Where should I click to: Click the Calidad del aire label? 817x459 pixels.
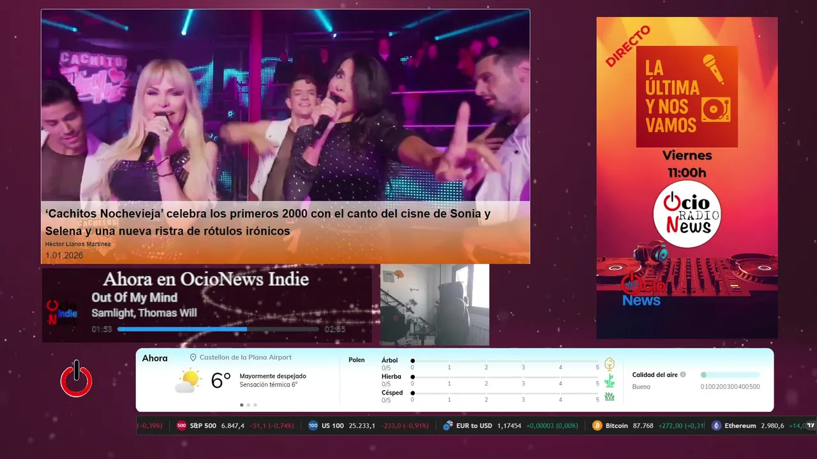tap(655, 375)
